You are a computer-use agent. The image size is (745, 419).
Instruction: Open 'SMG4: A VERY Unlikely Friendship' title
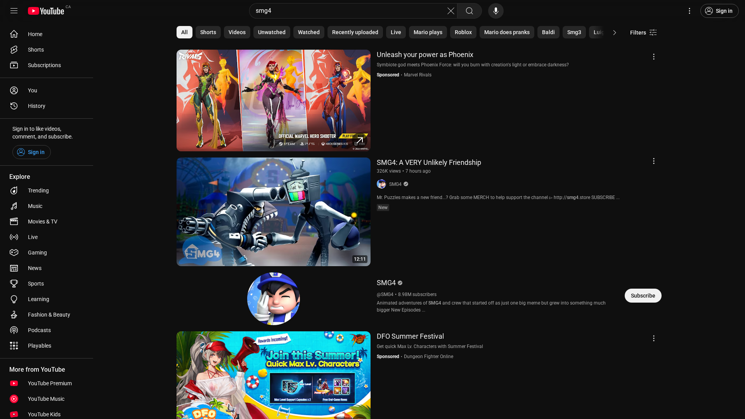429,163
